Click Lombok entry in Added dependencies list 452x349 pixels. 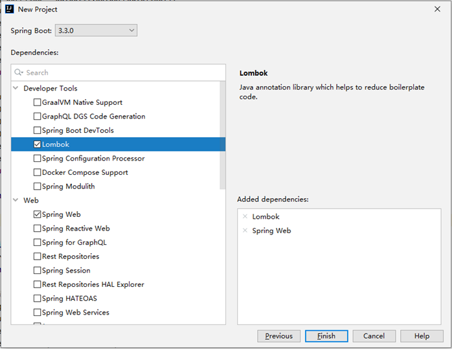[266, 217]
